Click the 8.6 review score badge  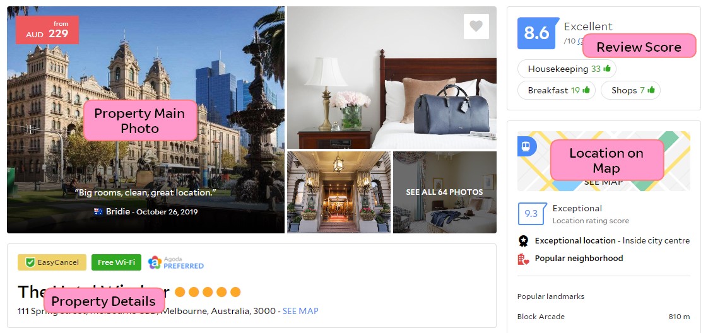tap(536, 33)
